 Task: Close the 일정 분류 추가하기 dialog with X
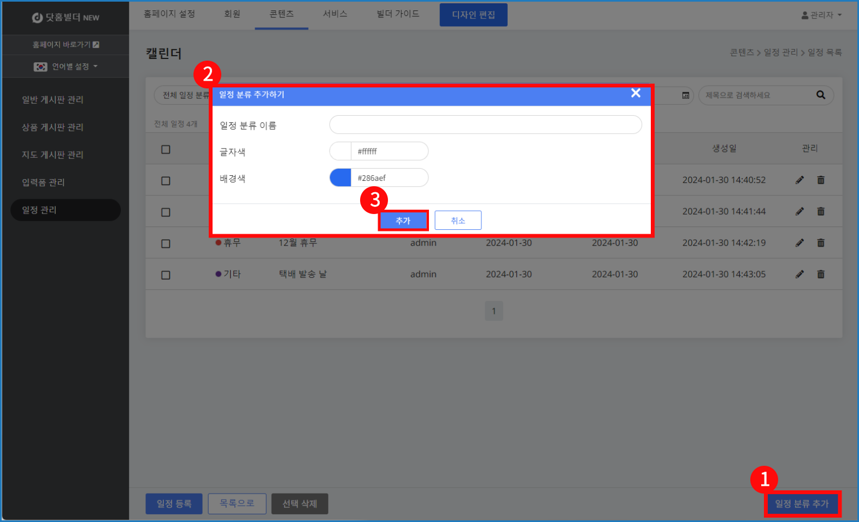click(x=636, y=93)
